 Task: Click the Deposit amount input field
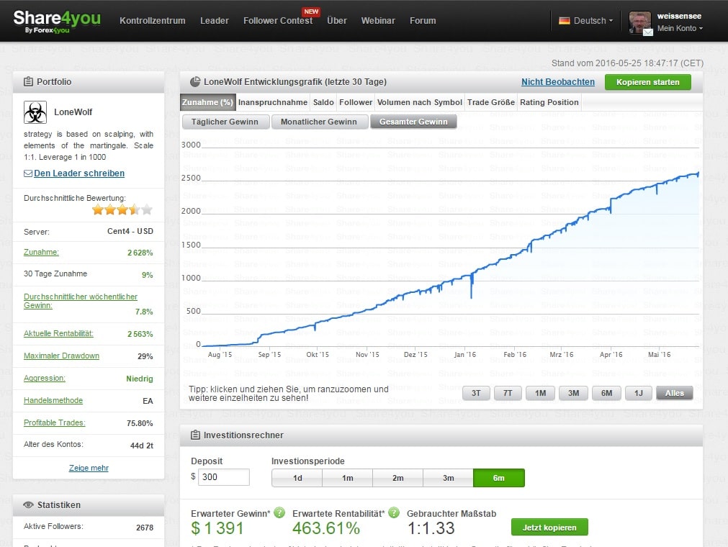tap(224, 477)
